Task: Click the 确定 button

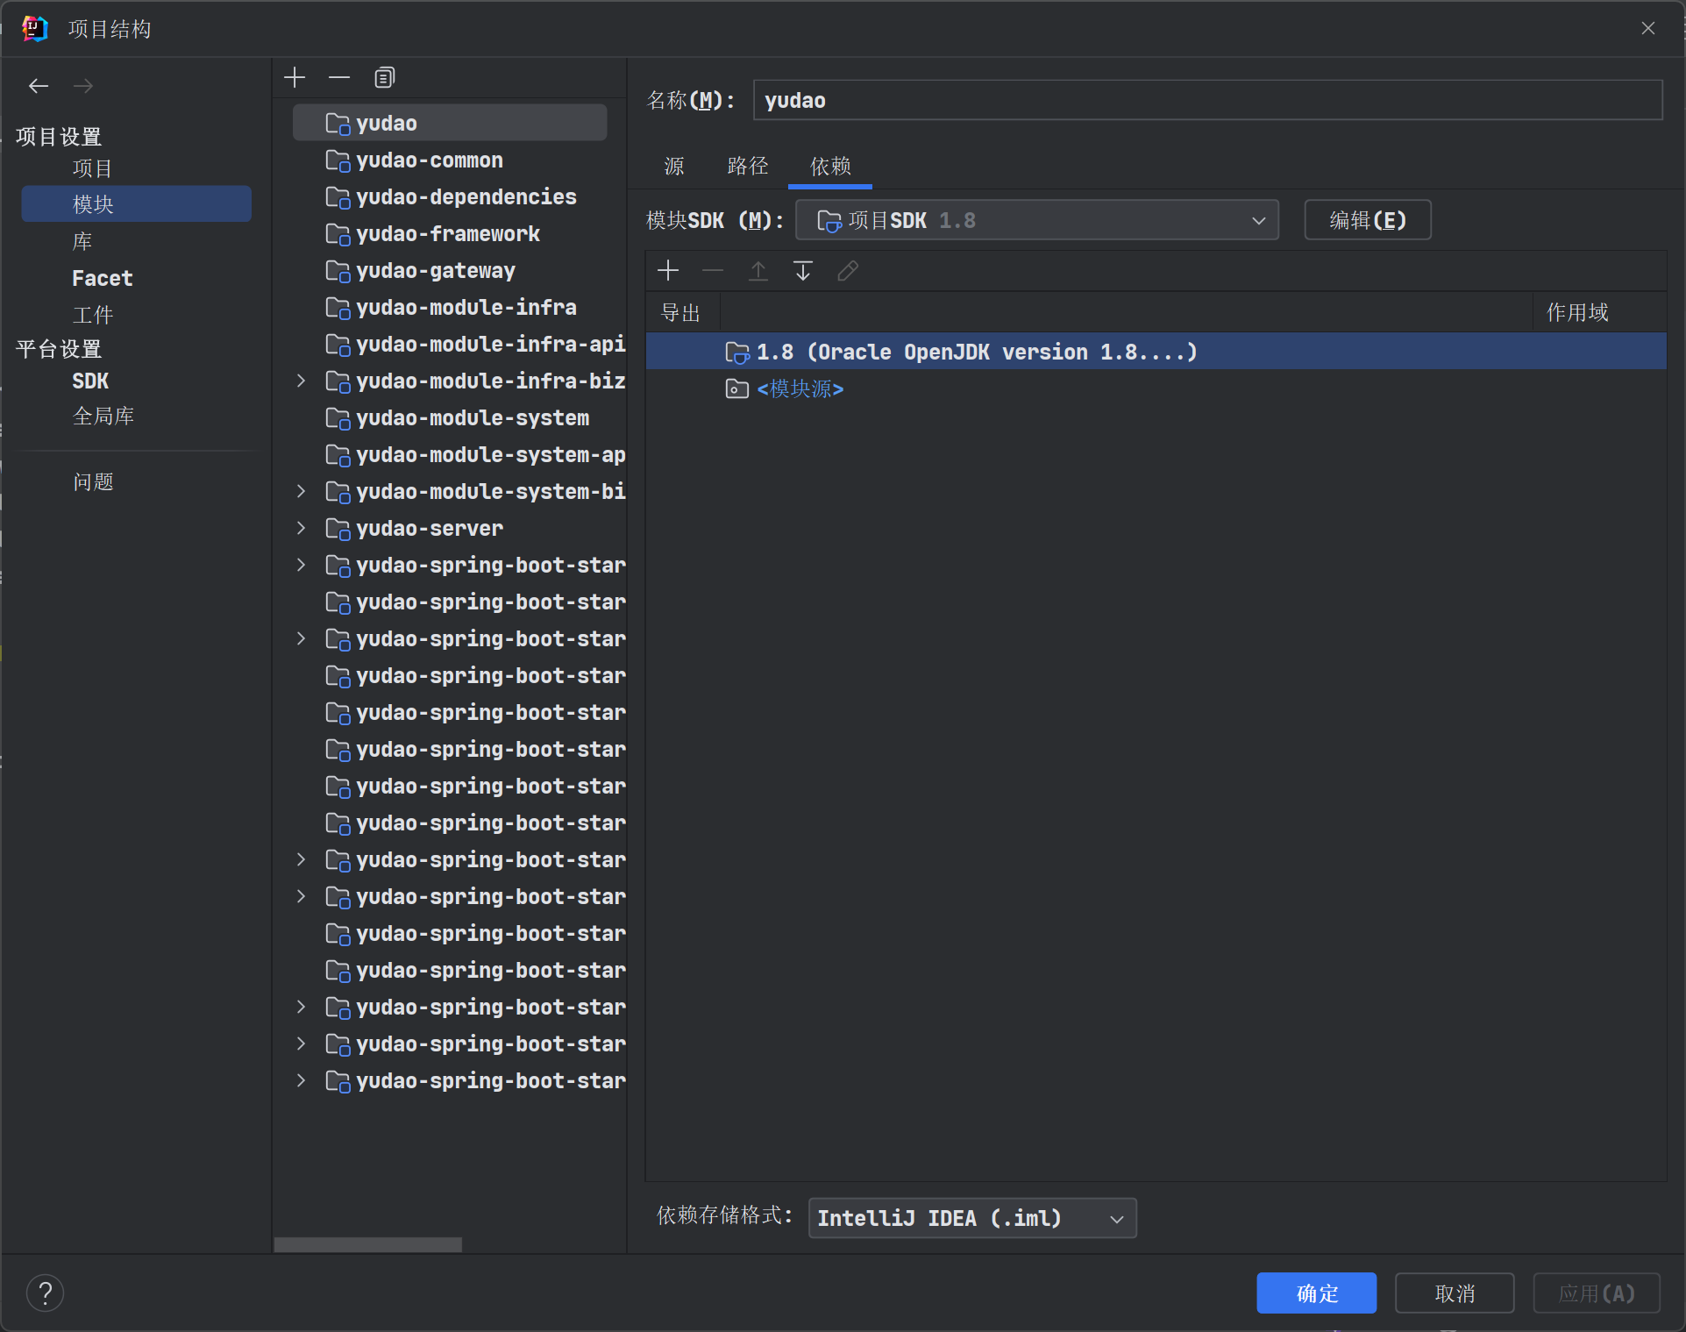Action: (1315, 1293)
